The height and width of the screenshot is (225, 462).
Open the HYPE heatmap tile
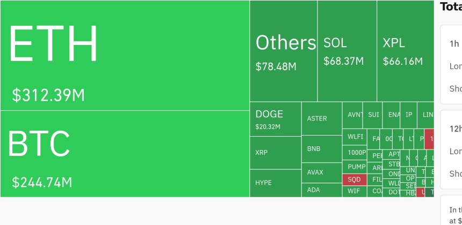(275, 183)
